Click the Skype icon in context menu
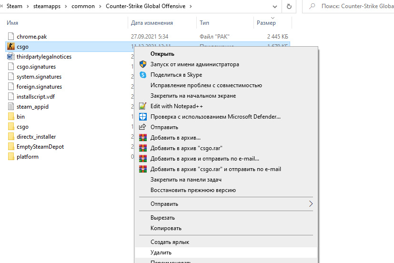 [x=143, y=75]
